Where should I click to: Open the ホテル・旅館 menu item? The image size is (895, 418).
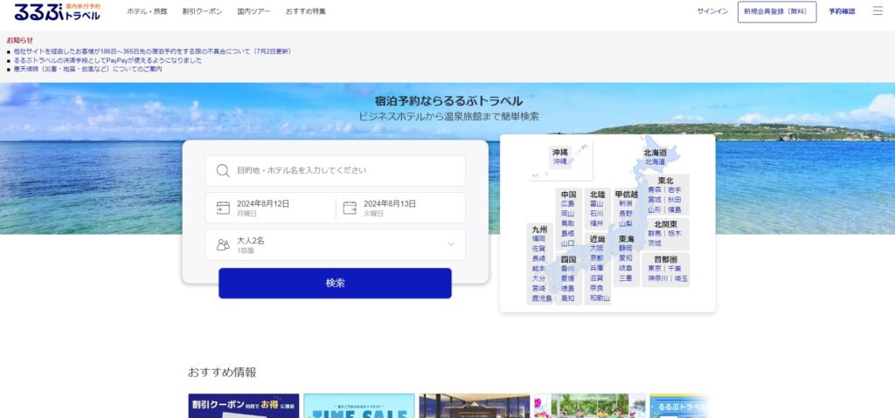pyautogui.click(x=147, y=11)
